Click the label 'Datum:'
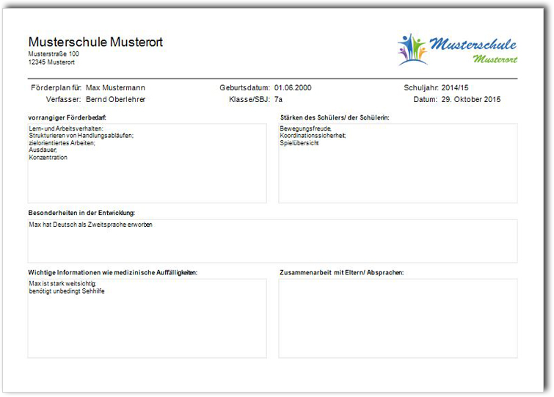The width and height of the screenshot is (554, 397). (426, 99)
